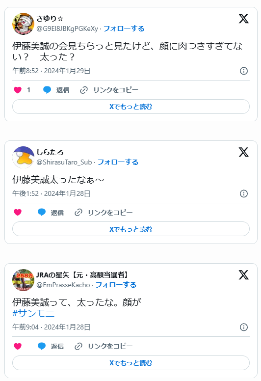Reply to しらたろ's tweet via 返信
261x381 pixels.
point(51,213)
